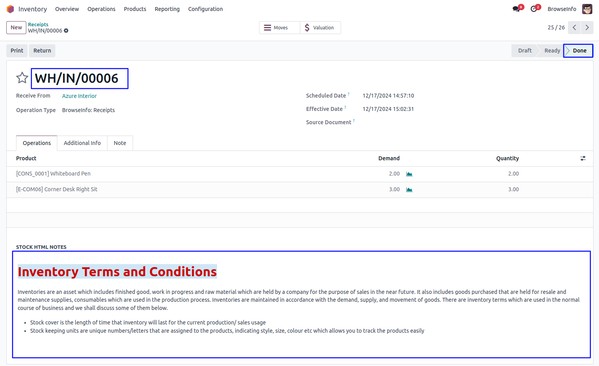Open the Azure Interior partner link
Viewport: 599px width, 366px height.
[x=79, y=96]
